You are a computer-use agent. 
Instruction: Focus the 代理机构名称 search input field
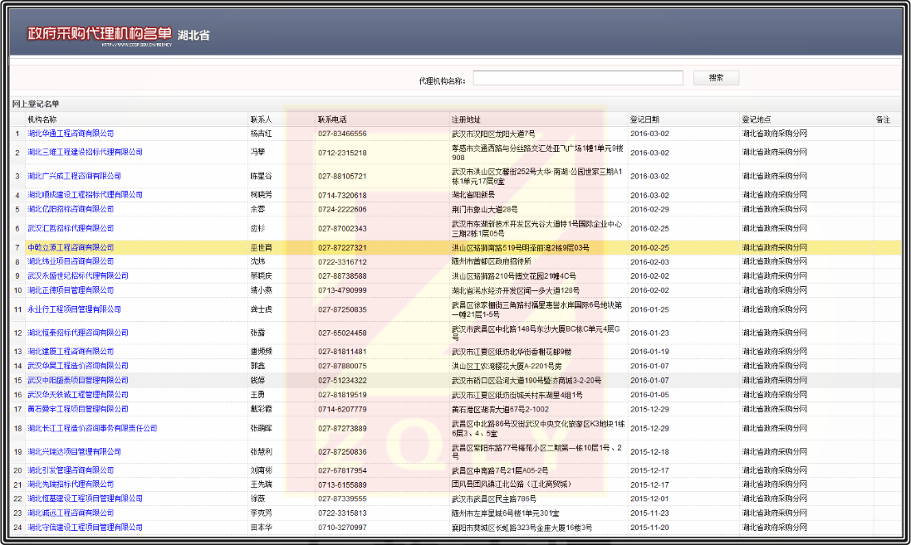tap(578, 78)
